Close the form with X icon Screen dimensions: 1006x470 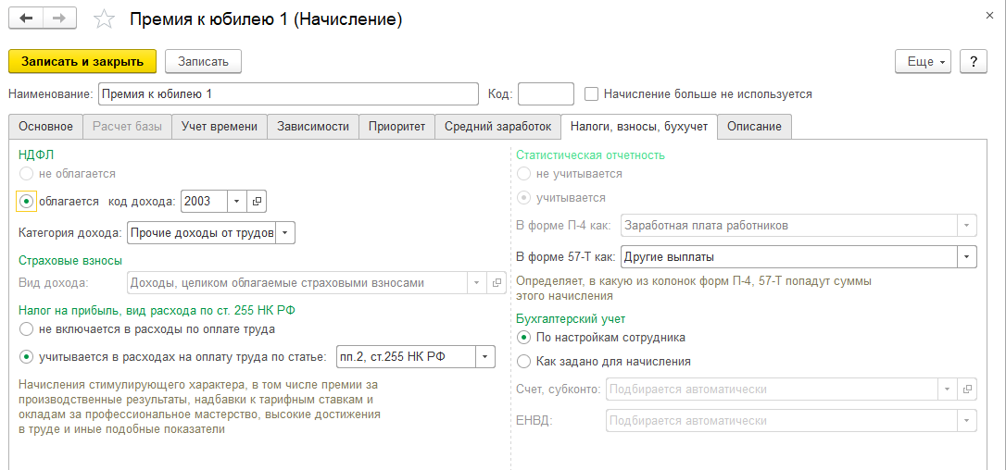(987, 16)
